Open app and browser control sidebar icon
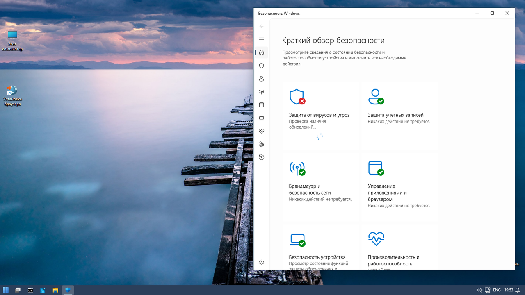Screen dimensions: 525x295 pyautogui.click(x=261, y=105)
